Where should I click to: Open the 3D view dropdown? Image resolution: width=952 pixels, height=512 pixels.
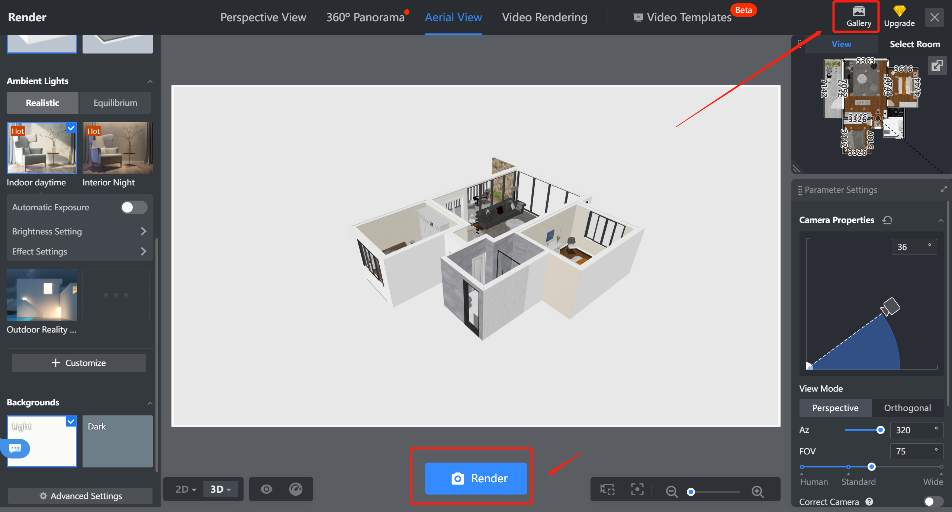[x=221, y=489]
